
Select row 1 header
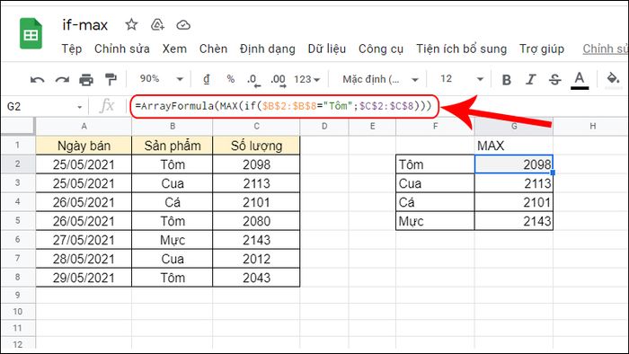coord(18,145)
